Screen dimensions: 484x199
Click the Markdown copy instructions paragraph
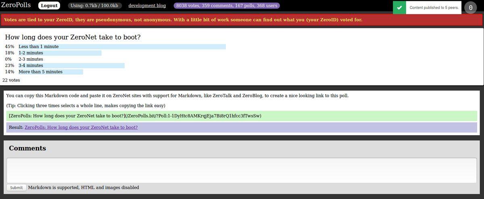[177, 96]
